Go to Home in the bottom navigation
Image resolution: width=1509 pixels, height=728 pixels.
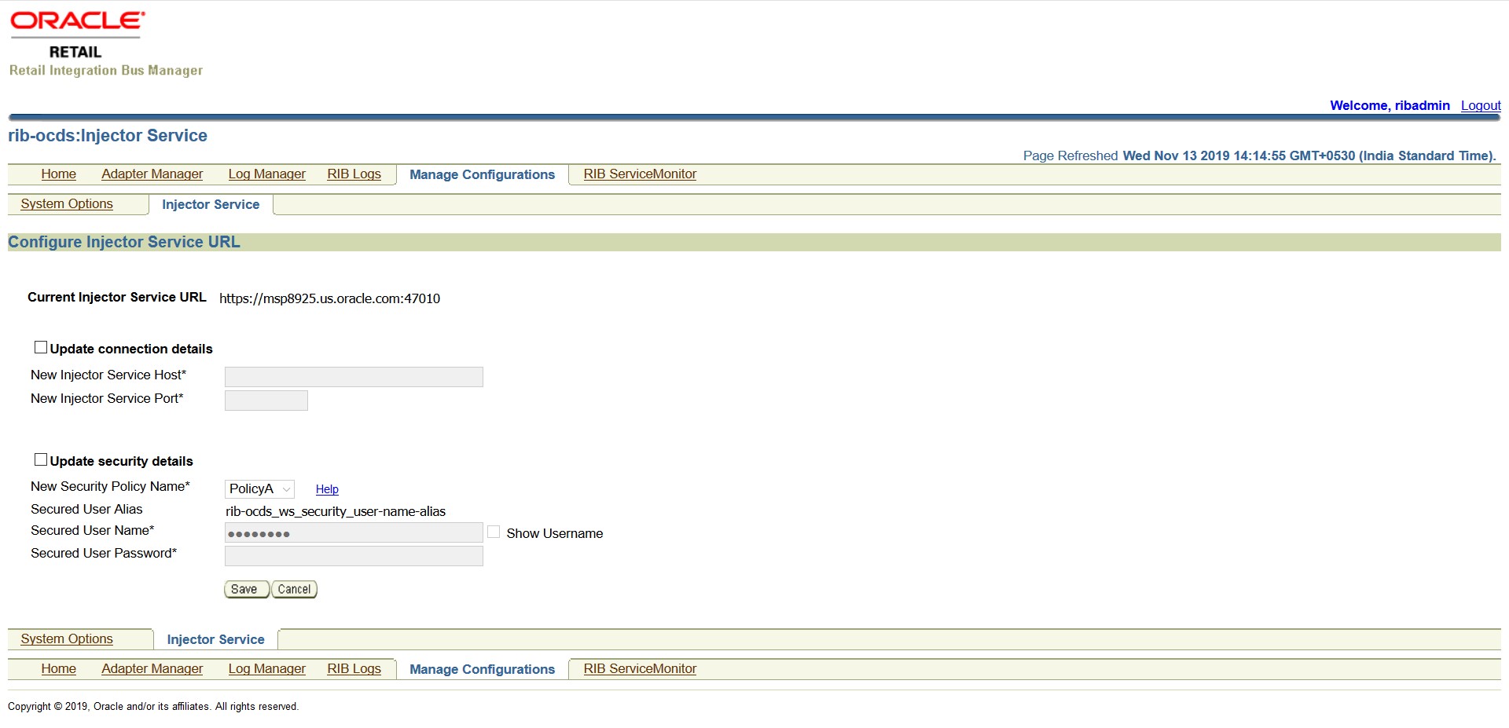point(59,669)
